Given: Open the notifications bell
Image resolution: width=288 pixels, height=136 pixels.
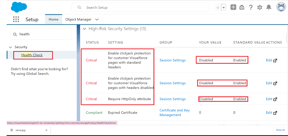Looking at the screenshot, I should 269,7.
